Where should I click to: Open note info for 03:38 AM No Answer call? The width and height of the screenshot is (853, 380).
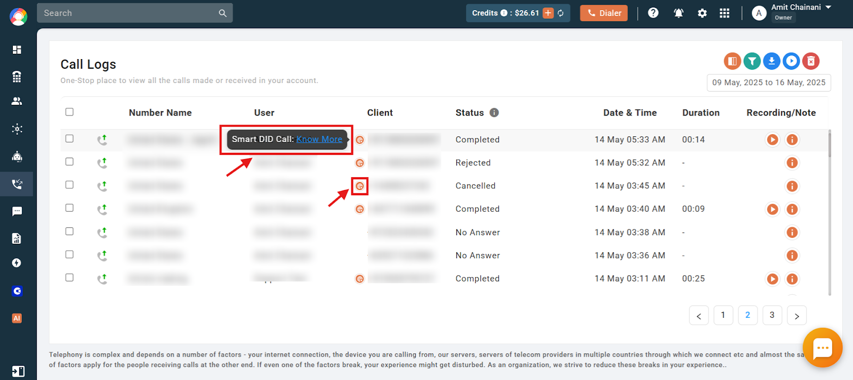(x=792, y=233)
